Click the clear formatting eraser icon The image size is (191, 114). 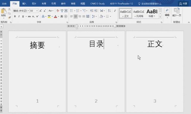tap(58, 11)
